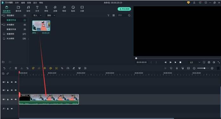
Task: Hide video track 1 with eye icon
Action: [16, 99]
